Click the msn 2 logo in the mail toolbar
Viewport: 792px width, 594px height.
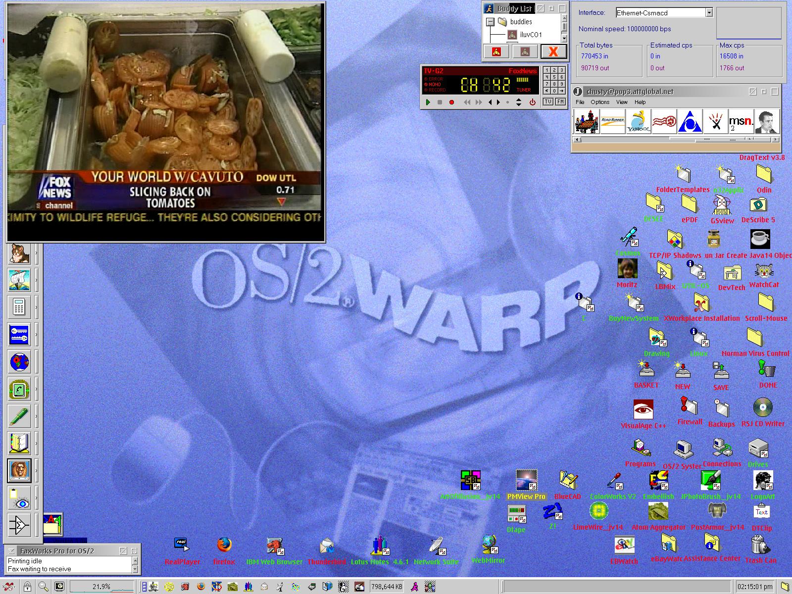[741, 122]
